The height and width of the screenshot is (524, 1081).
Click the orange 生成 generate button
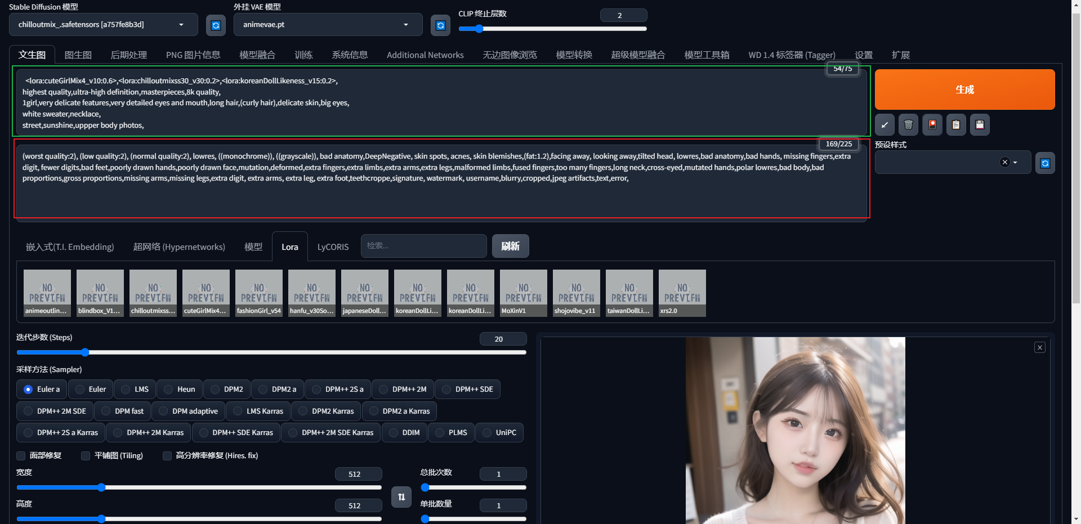964,89
